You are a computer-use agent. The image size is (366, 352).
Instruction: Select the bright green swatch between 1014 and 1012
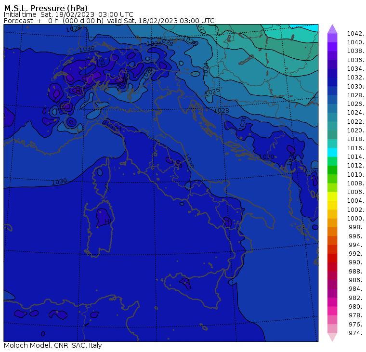[x=332, y=161]
